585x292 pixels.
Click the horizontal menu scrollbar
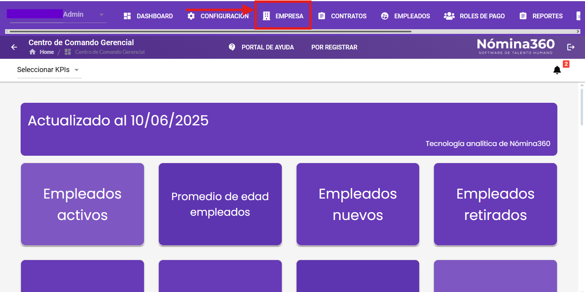click(211, 31)
